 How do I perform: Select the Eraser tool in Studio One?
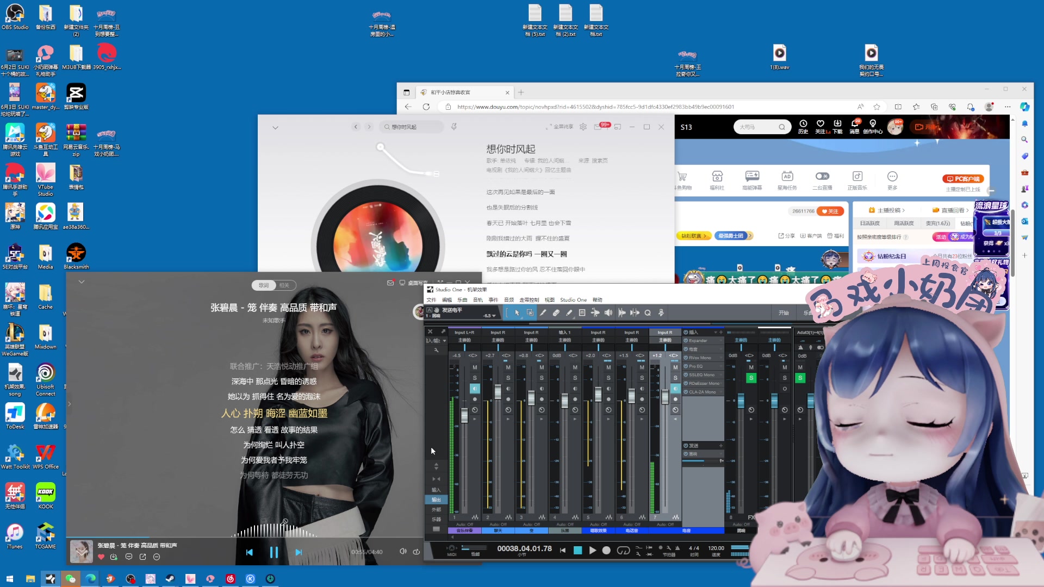[x=556, y=313]
